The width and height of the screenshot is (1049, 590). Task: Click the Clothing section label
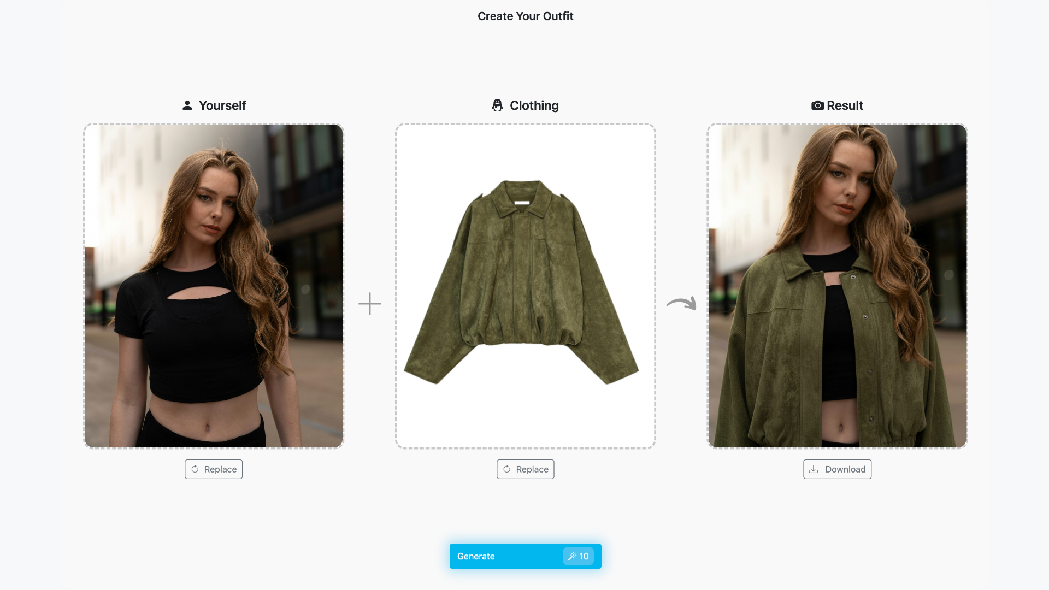534,105
